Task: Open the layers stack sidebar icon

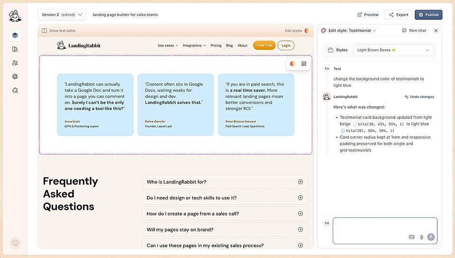Action: [15, 36]
